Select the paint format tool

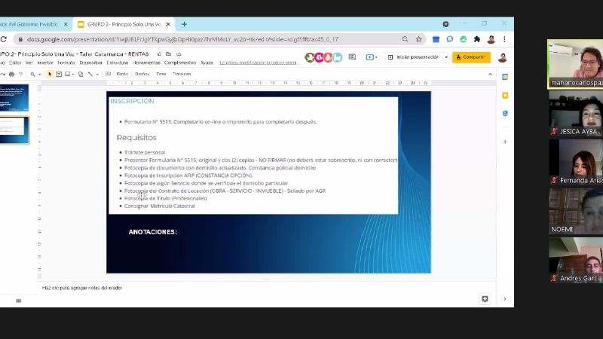tap(20, 74)
